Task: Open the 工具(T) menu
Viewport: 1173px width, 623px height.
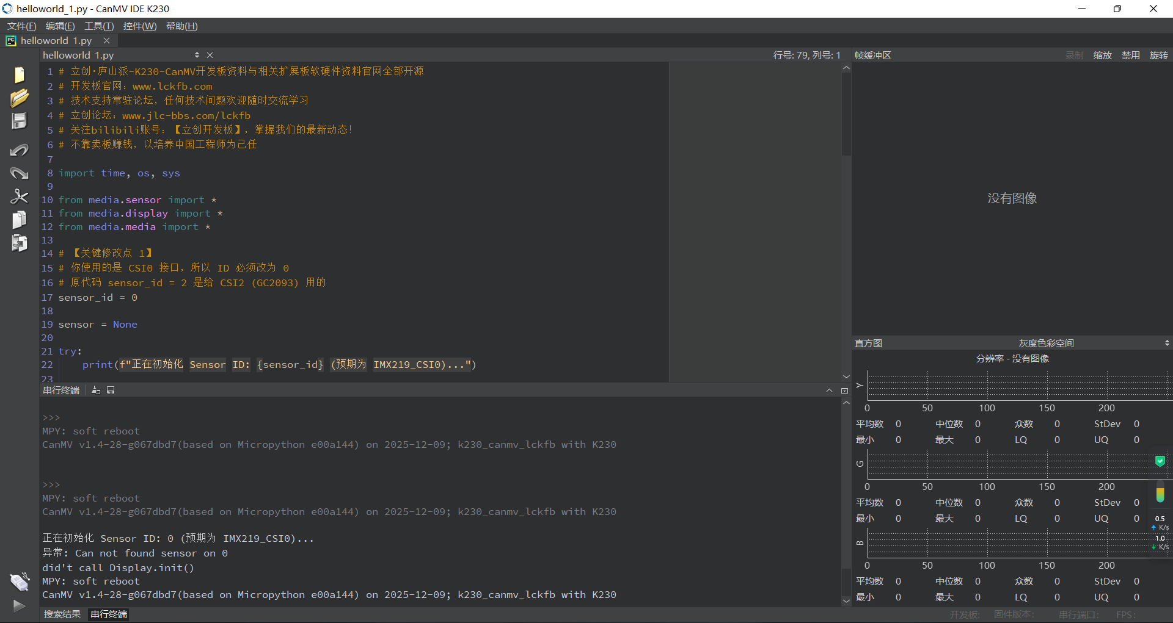Action: point(99,26)
